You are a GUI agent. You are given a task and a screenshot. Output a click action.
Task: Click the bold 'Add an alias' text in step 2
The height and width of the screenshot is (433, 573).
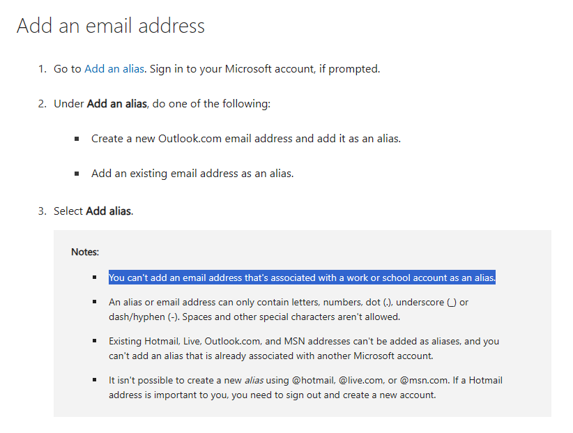tap(117, 104)
